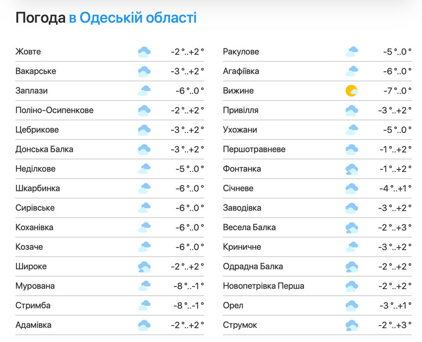Click the weather icon beside Широке

point(144,267)
